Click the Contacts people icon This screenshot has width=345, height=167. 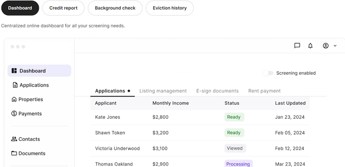(14, 139)
